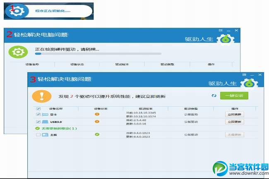Click the version text 更新:3.0.0.16
The image size is (269, 179).
point(136,124)
